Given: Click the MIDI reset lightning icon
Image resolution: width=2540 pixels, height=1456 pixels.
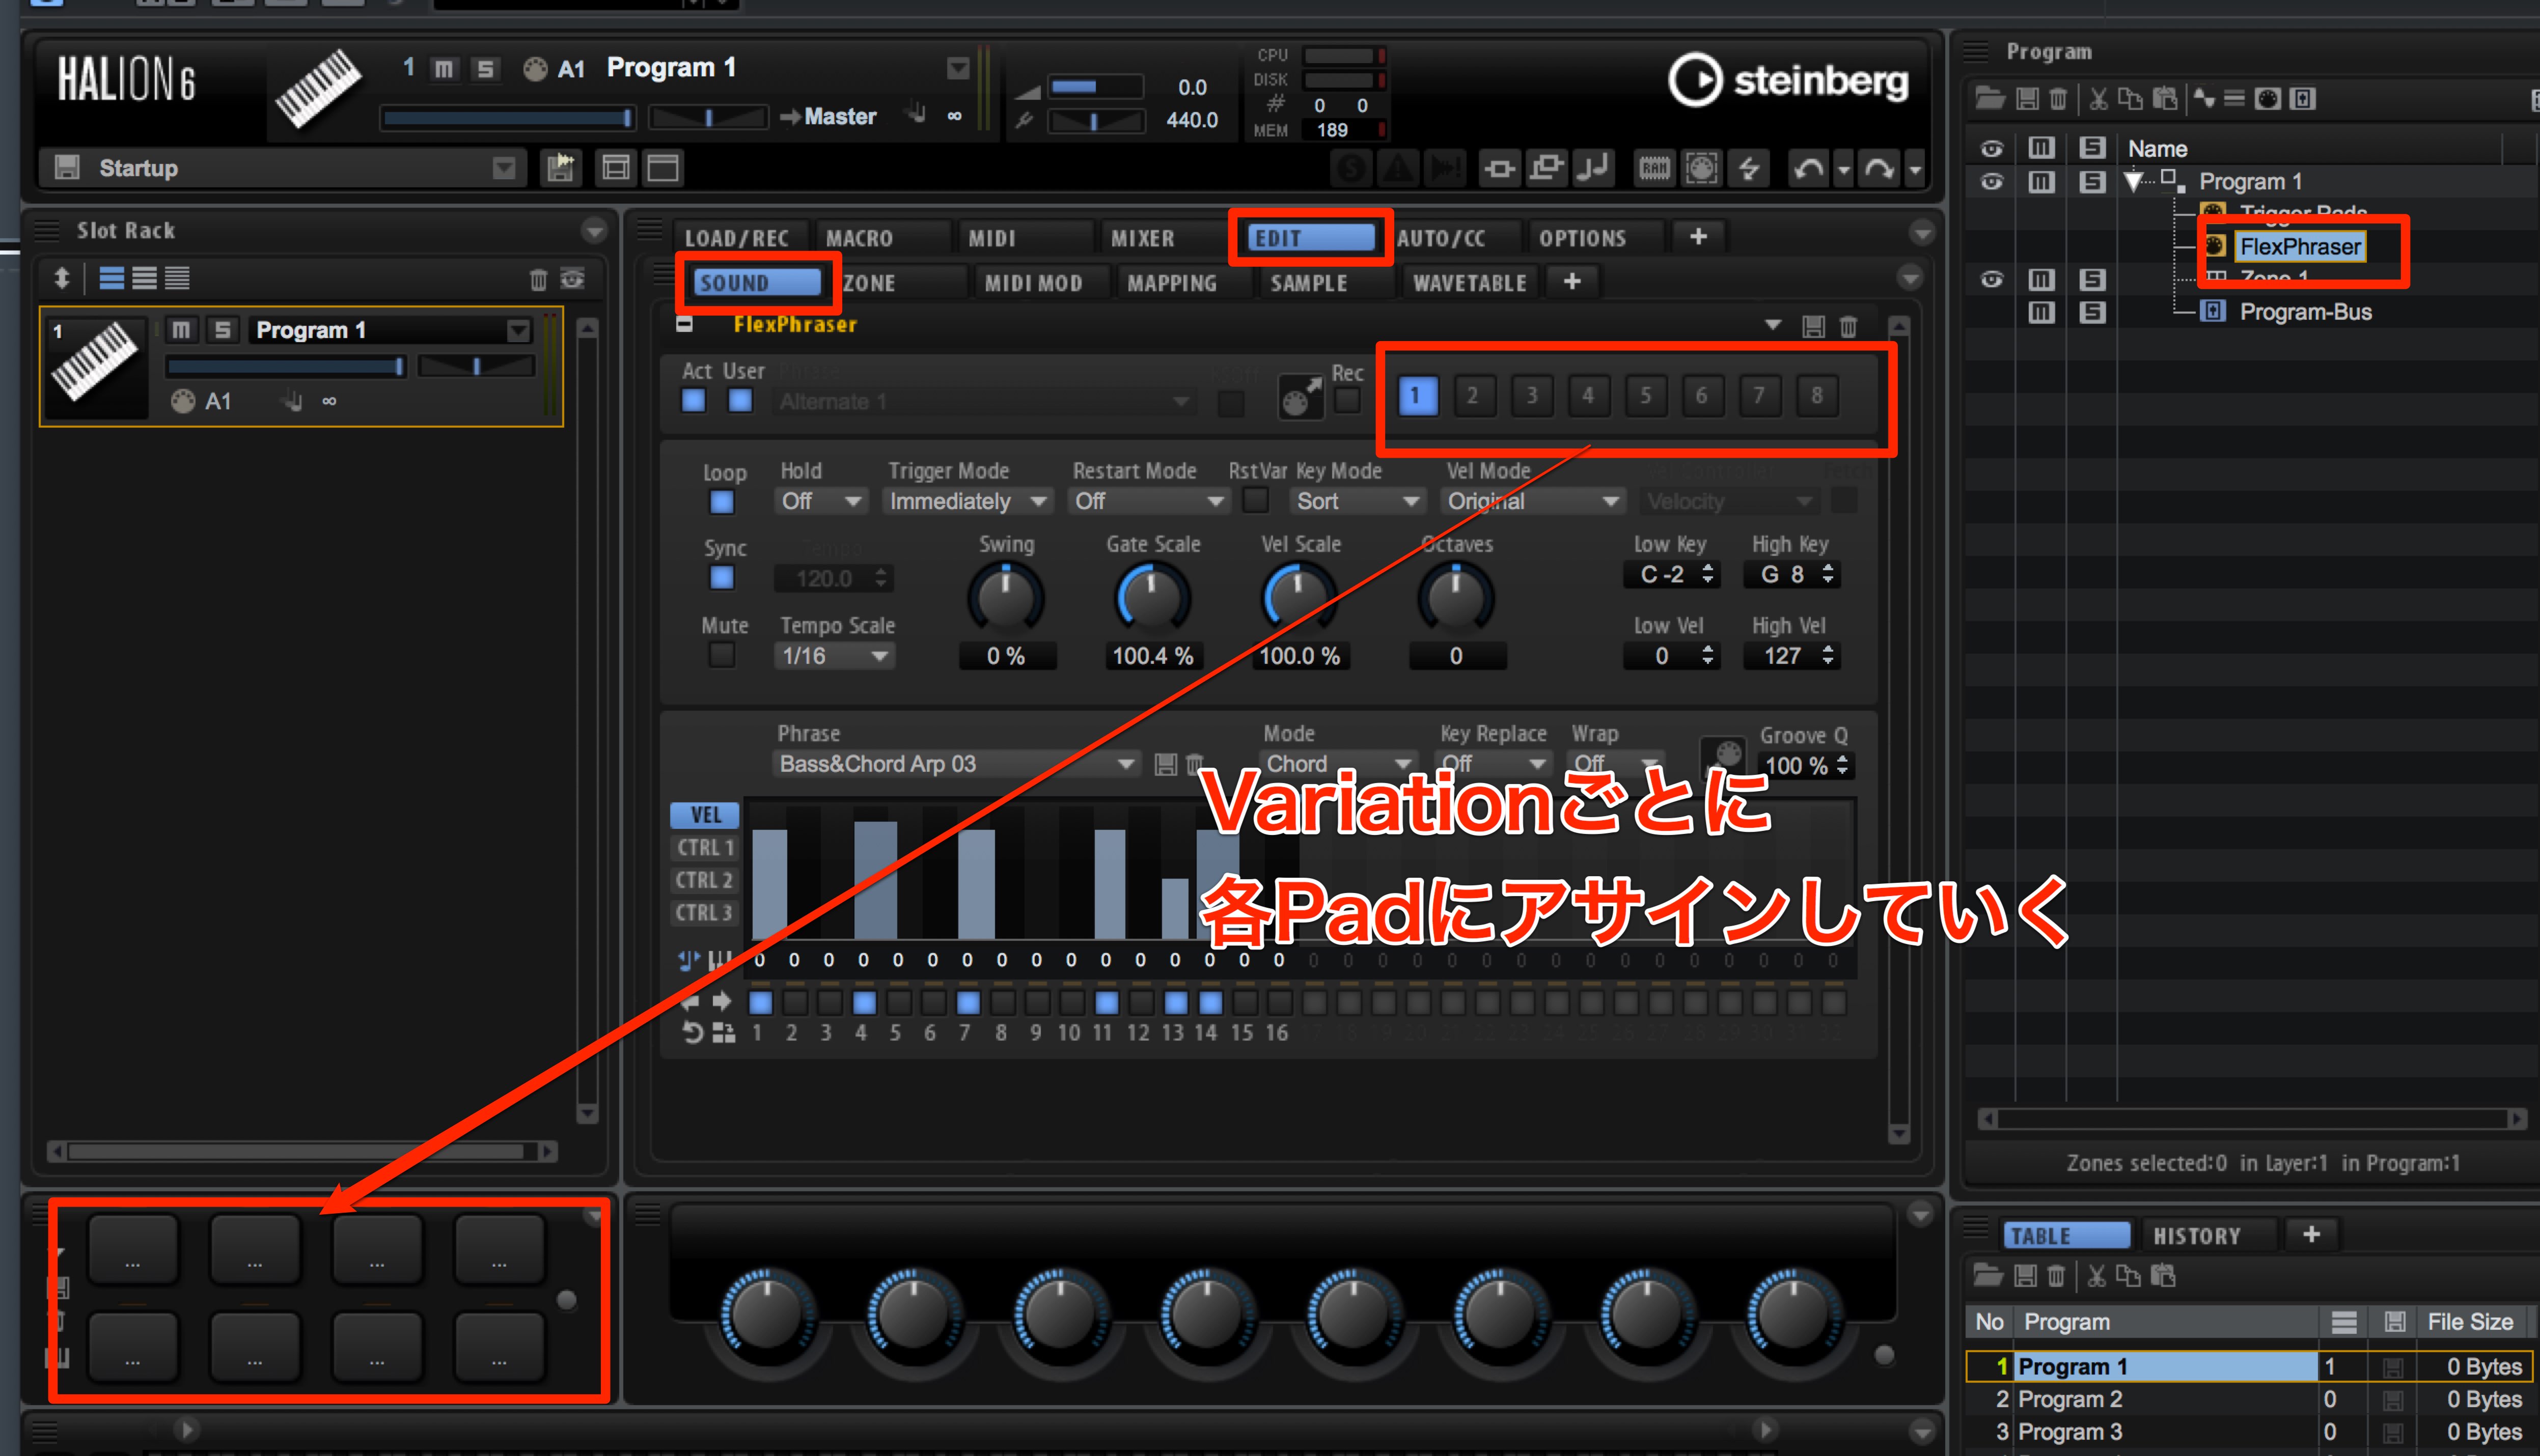Looking at the screenshot, I should point(1749,168).
